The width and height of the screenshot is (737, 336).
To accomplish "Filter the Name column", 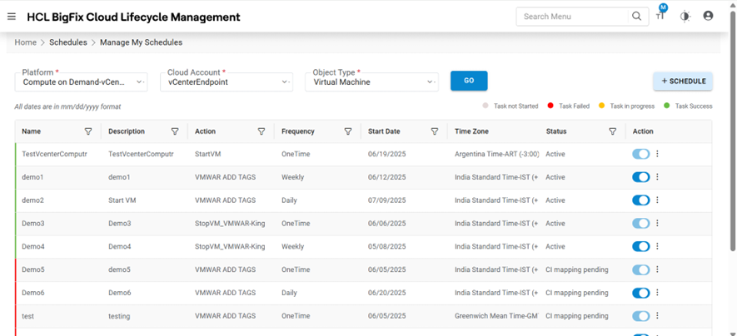I will coord(89,131).
